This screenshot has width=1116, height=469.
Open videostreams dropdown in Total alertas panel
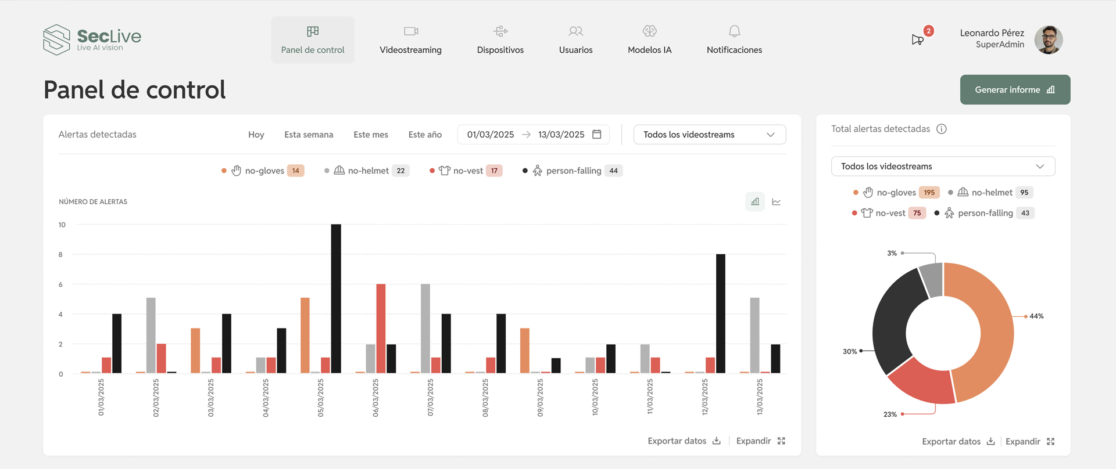coord(943,166)
